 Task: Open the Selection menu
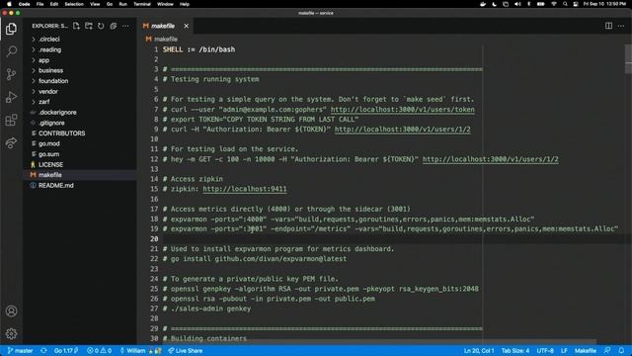click(x=74, y=4)
